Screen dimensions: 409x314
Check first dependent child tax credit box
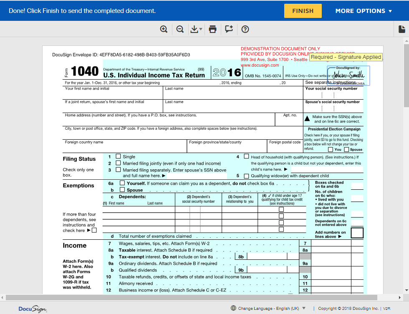coord(281,209)
